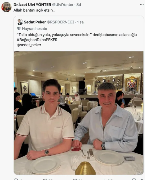Click the 'Allah bahtını açık etsin...' tweet text

pyautogui.click(x=34, y=10)
